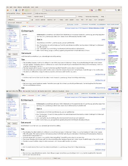Click the Wikitravel sidebar Search button in top view
The width and height of the screenshot is (128, 166).
15,54
